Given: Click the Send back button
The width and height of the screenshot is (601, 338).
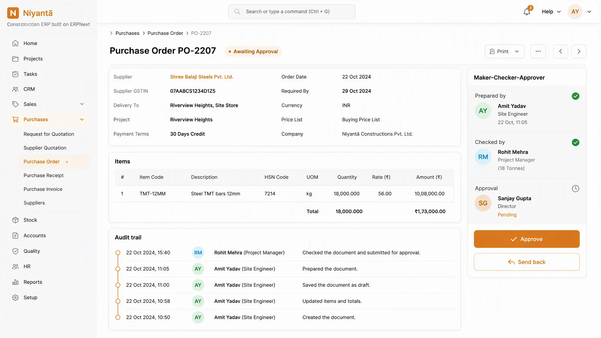Looking at the screenshot, I should pos(527,262).
